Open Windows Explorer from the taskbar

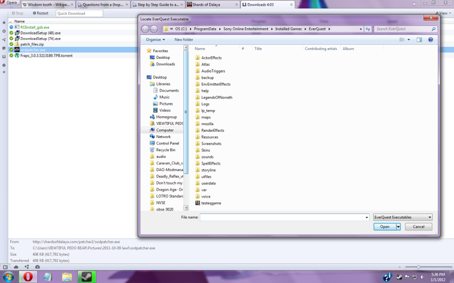[67, 277]
